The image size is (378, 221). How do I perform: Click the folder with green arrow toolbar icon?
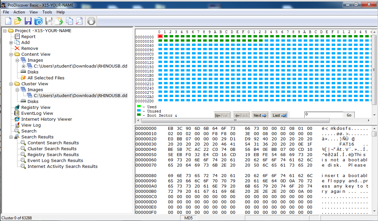pos(59,21)
